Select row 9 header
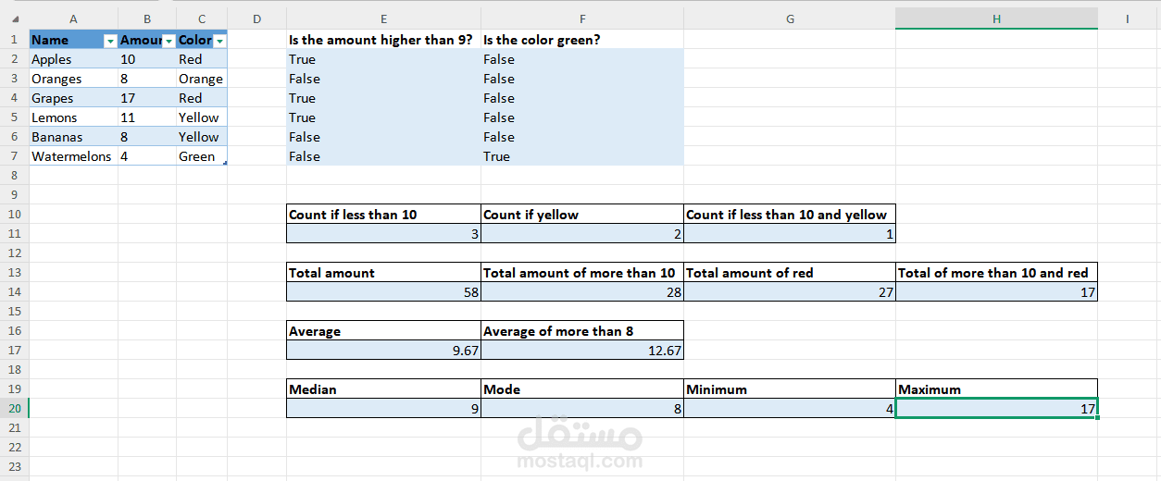1161x481 pixels. click(14, 194)
